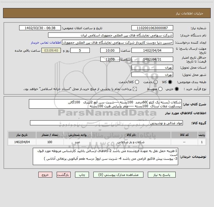Screen dimensions: 214x207
Task: Click the delivery province تهران field
Action: pyautogui.click(x=152, y=68)
